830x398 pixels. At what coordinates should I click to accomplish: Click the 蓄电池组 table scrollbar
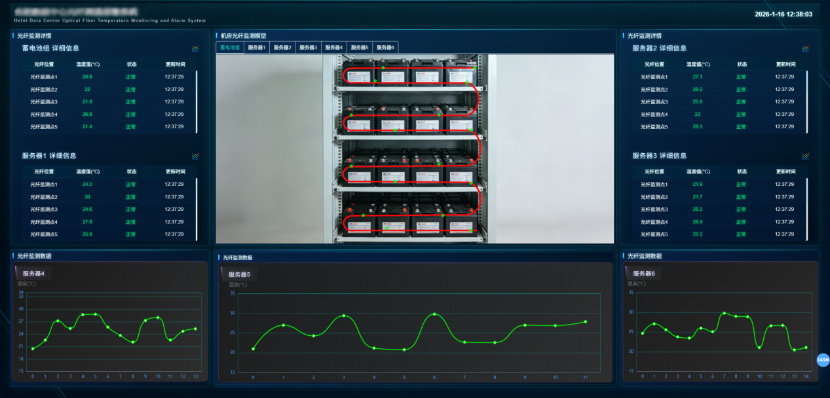[x=197, y=101]
